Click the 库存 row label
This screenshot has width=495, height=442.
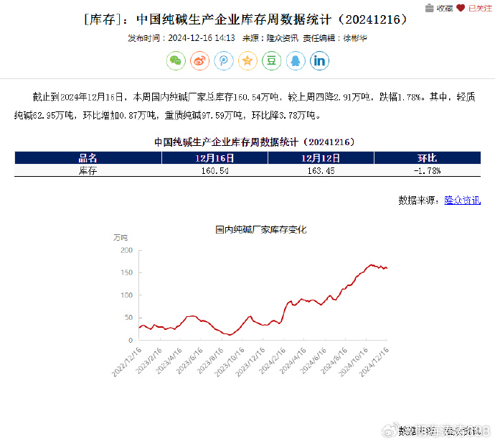pyautogui.click(x=88, y=171)
